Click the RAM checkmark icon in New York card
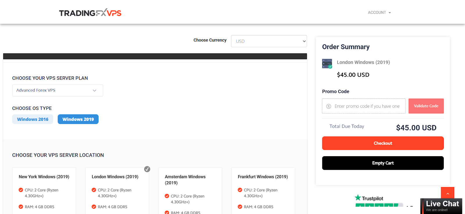 coord(21,207)
